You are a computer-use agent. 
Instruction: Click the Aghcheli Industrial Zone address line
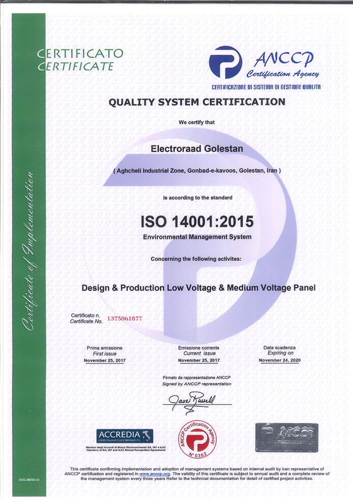click(x=197, y=170)
